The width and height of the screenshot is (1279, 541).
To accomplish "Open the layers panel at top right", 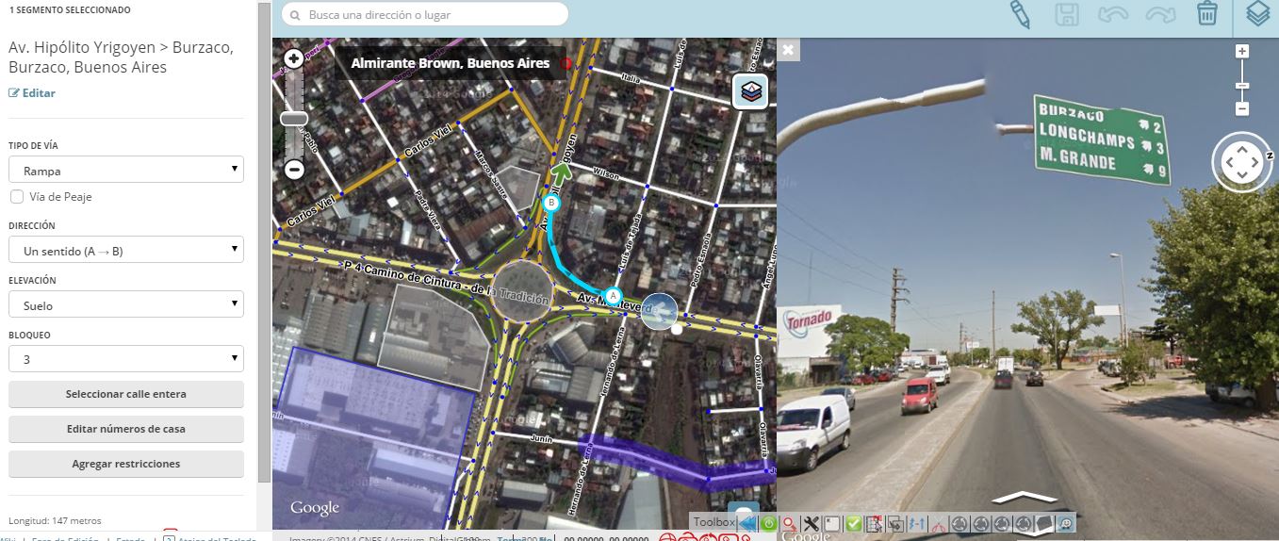I will 1258,14.
